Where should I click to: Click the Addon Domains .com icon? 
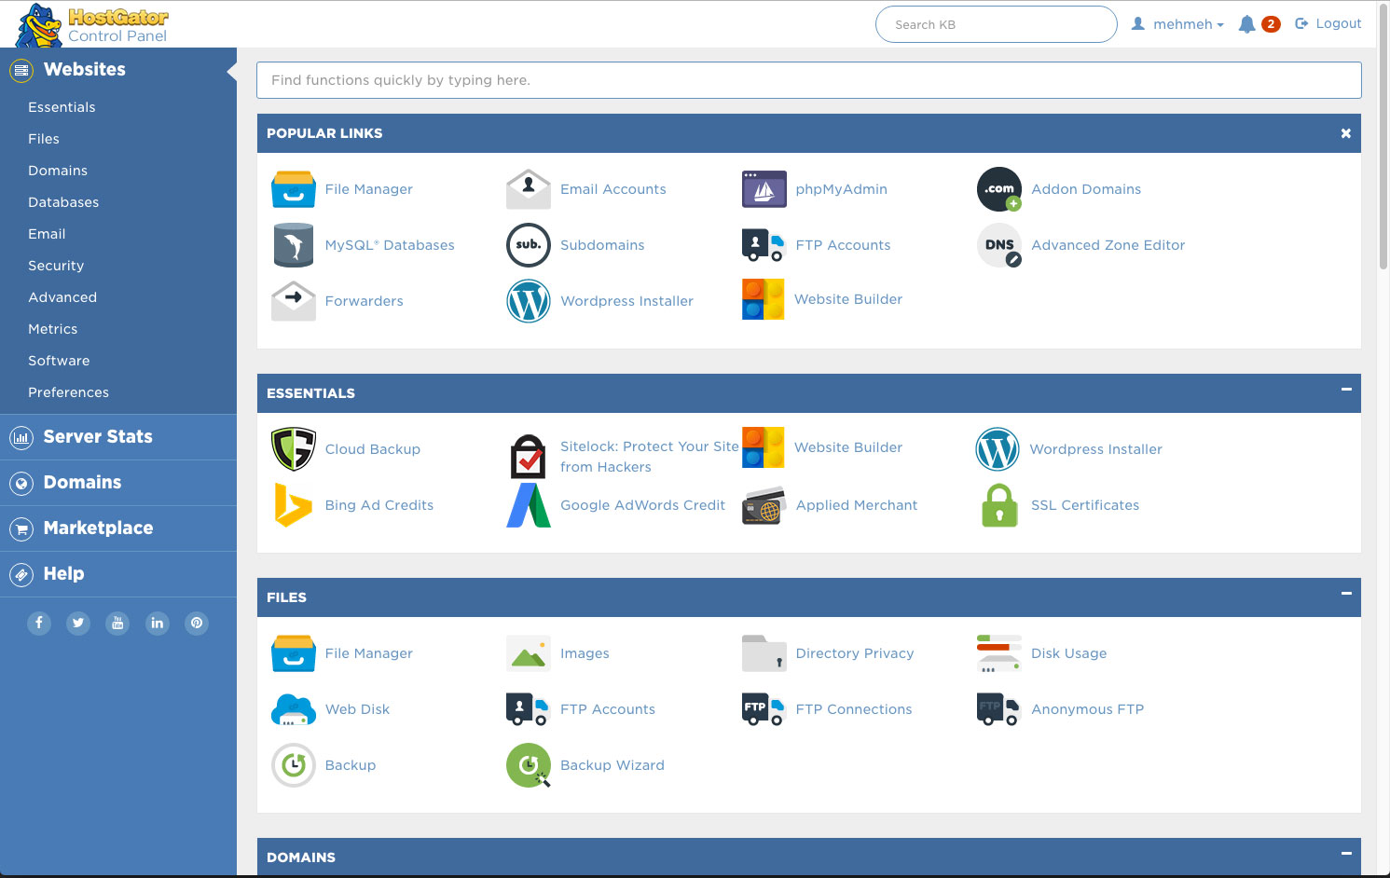[x=999, y=189]
